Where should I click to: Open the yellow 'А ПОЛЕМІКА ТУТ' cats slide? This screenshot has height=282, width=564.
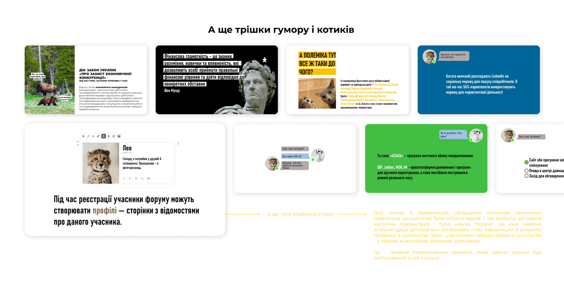point(348,80)
